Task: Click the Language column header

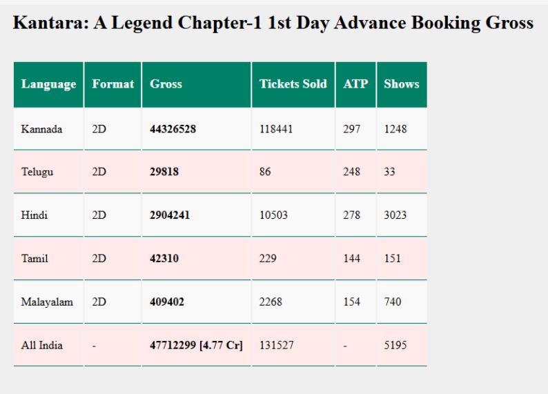Action: point(48,84)
